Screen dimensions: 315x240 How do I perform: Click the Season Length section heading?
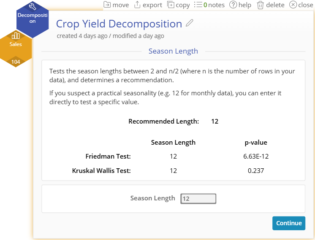pos(173,51)
